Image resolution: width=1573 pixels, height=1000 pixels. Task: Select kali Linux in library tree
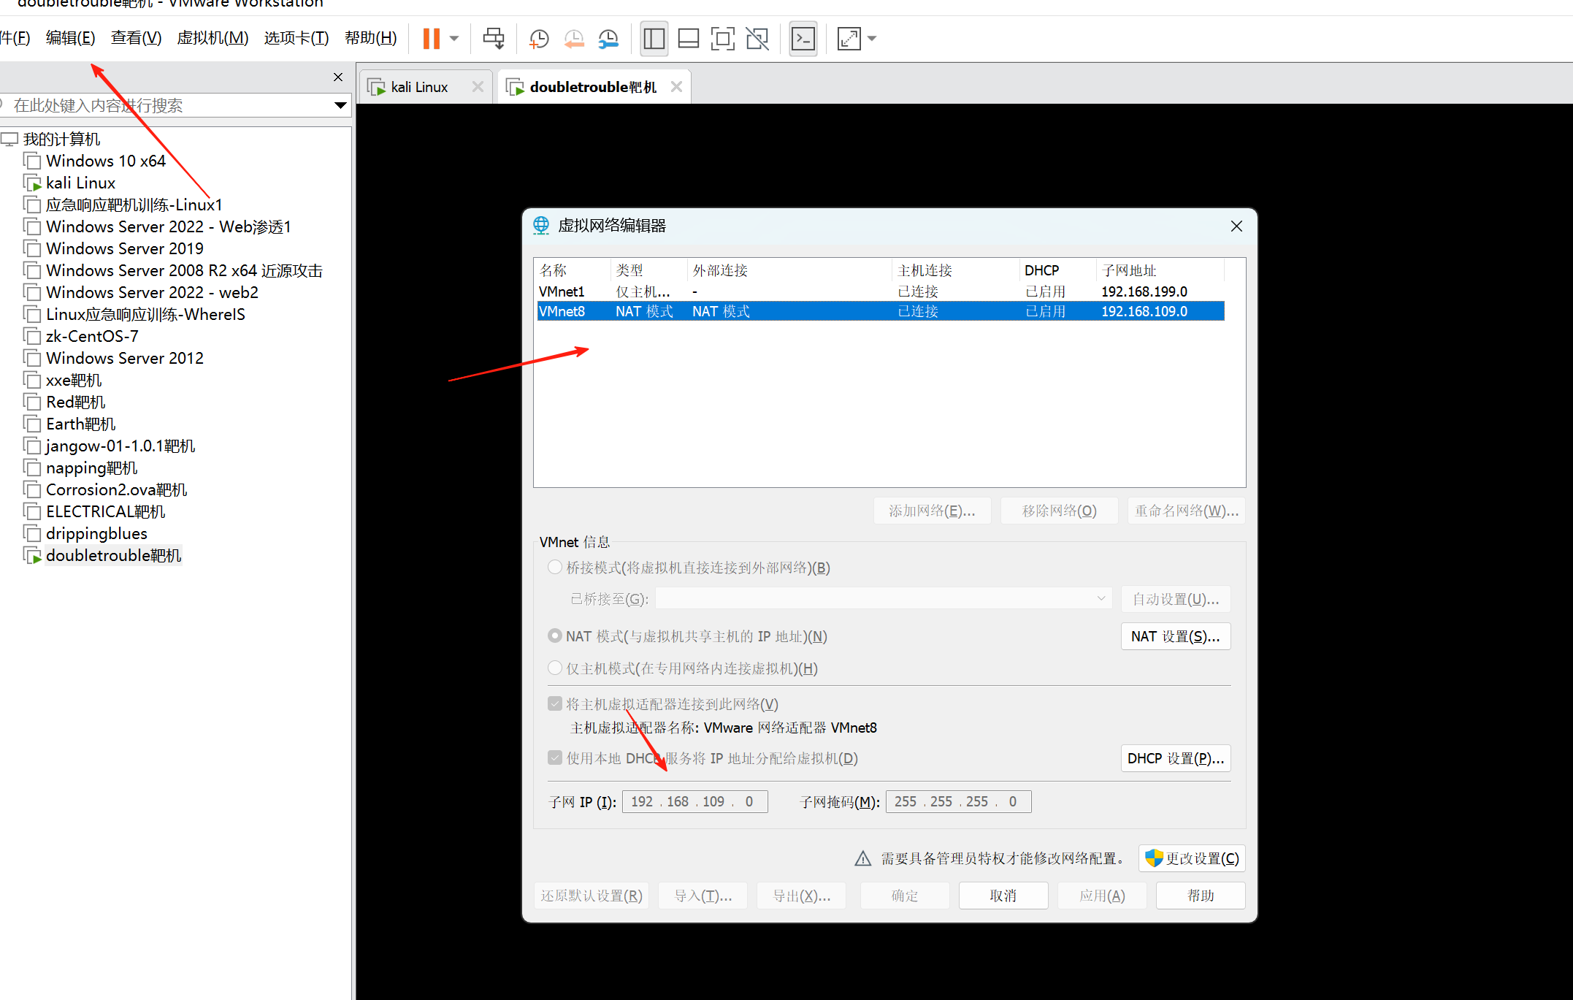80,183
